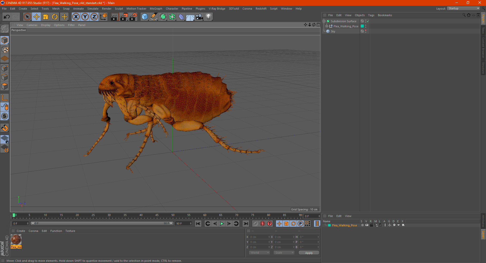Viewport: 486px width, 263px height.
Task: Toggle the Locked Workplane icon
Action: tap(5, 139)
